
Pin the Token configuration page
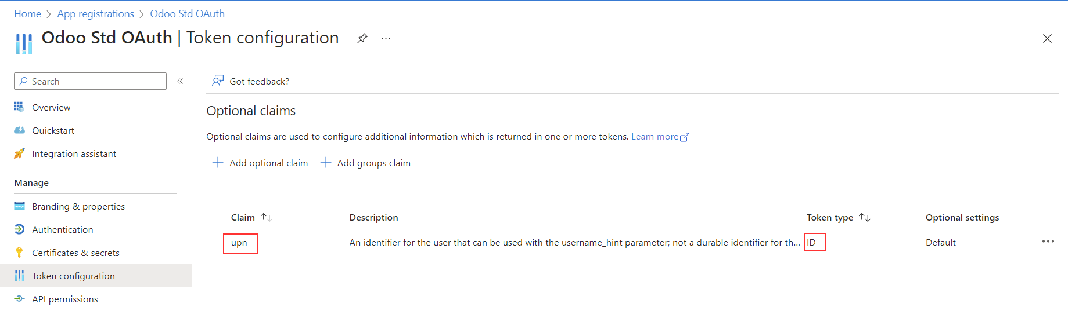pos(362,38)
